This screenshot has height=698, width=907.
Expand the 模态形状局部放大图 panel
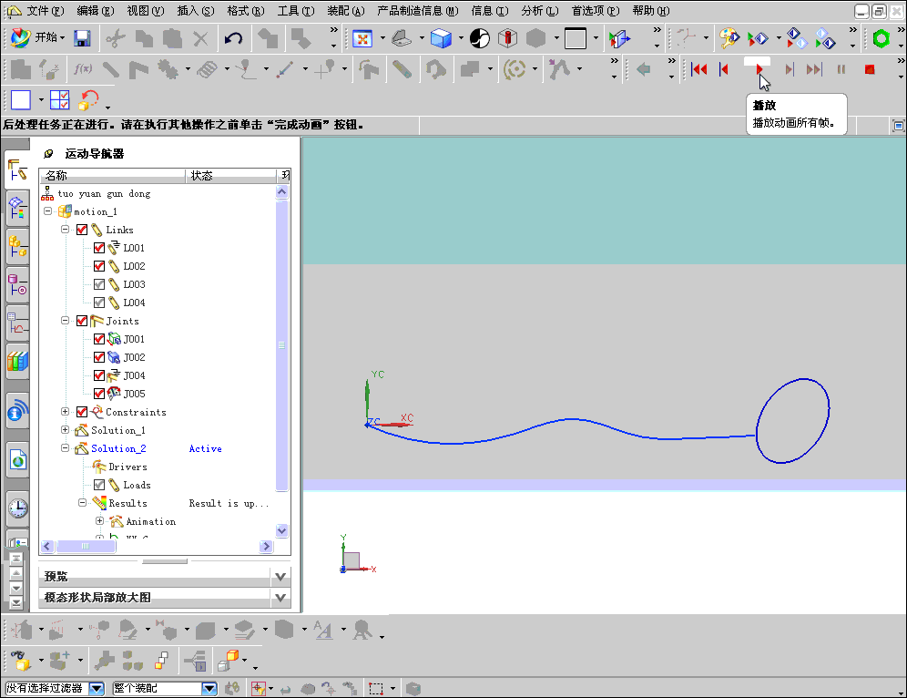click(x=280, y=597)
